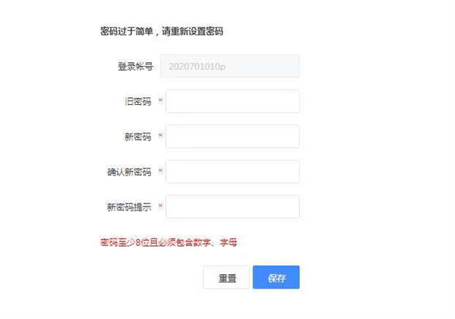Click the 请重新设置密码 heading phrase
This screenshot has height=319, width=455.
coord(193,31)
